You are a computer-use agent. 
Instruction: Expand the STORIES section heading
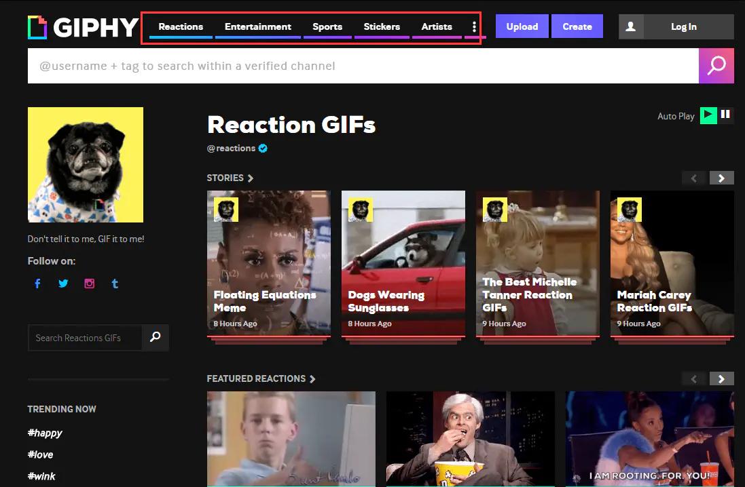[x=230, y=178]
